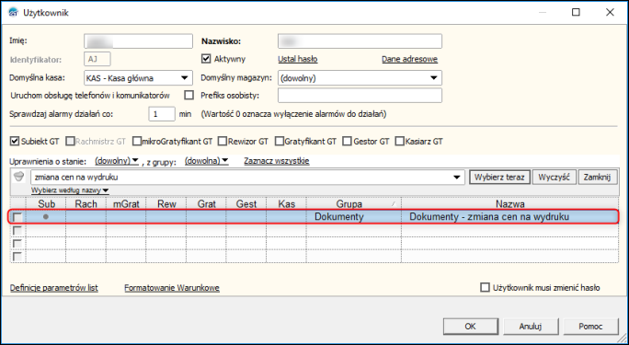Toggle the Aktywny checkbox
The width and height of the screenshot is (629, 345).
click(206, 59)
